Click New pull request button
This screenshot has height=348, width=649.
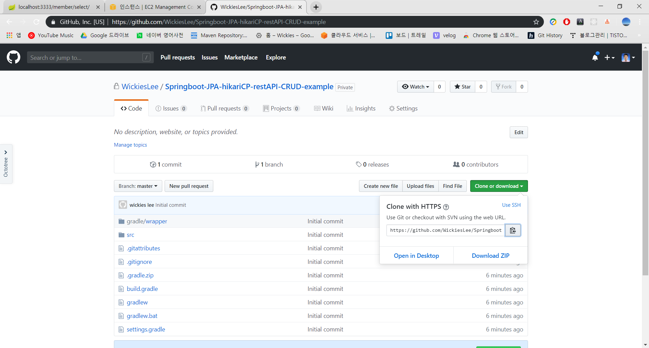pos(189,186)
